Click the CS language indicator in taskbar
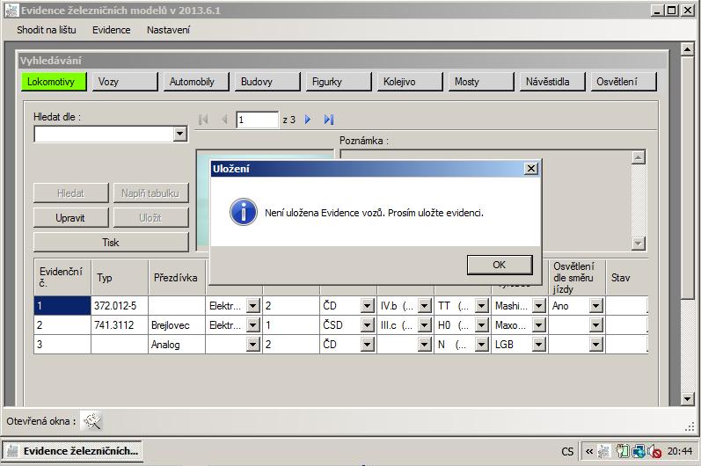This screenshot has width=701, height=466. pyautogui.click(x=567, y=452)
